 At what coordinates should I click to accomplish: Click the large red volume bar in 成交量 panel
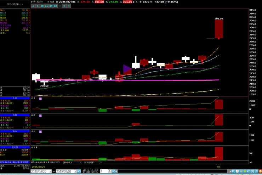pos(219,154)
